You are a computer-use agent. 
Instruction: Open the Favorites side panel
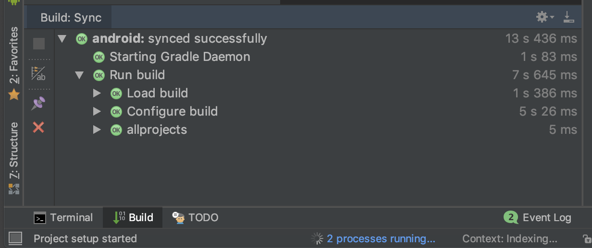tap(14, 63)
